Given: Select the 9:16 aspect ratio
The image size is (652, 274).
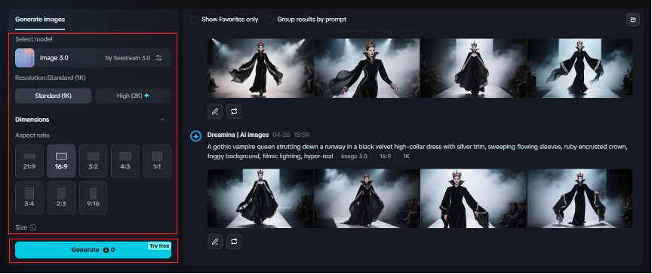Looking at the screenshot, I should (93, 198).
